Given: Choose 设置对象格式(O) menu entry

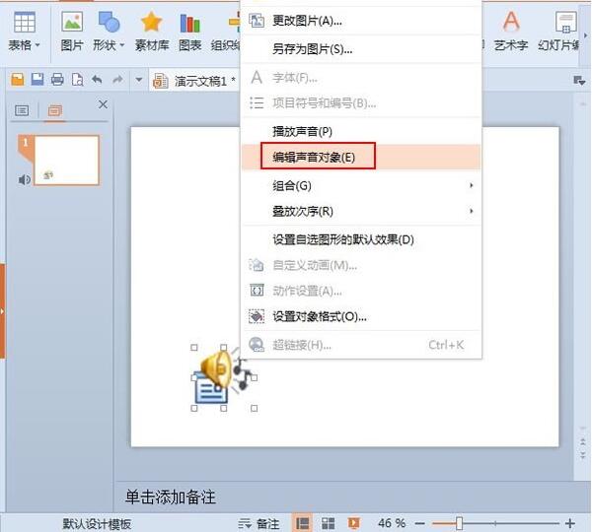Looking at the screenshot, I should [x=360, y=316].
